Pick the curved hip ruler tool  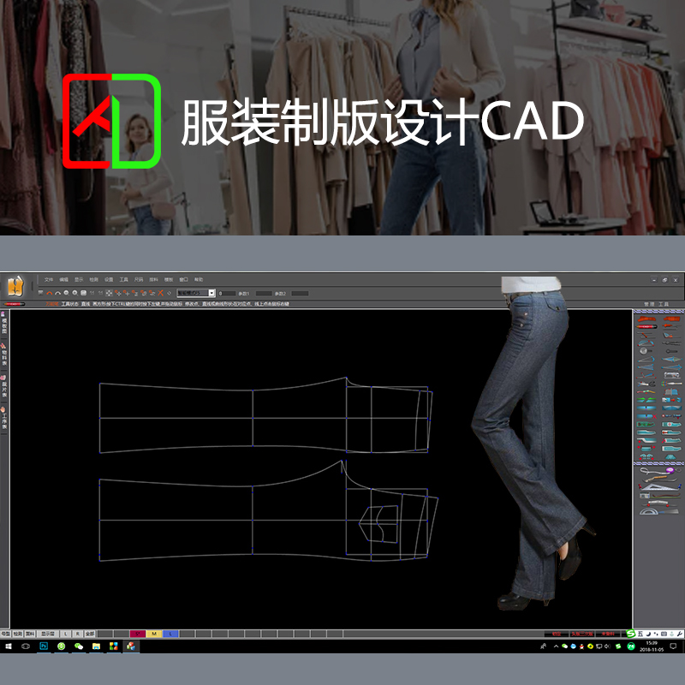click(659, 479)
